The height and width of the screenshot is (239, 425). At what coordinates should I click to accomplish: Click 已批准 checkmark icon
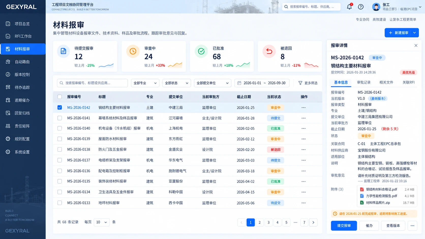(x=201, y=51)
